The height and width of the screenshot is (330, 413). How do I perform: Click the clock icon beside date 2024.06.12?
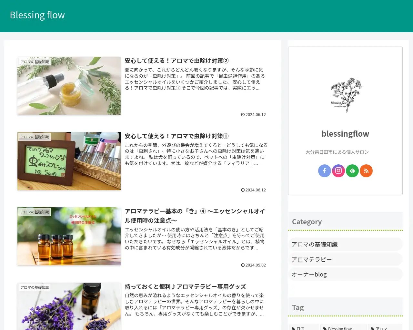coord(242,114)
